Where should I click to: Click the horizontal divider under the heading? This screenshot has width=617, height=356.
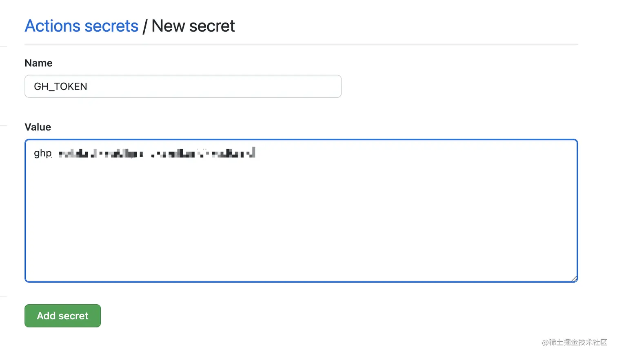click(301, 44)
